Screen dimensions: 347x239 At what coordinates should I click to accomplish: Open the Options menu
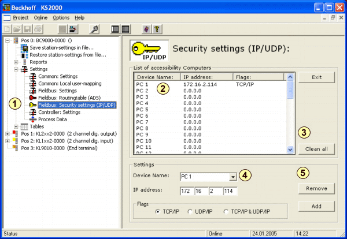61,18
